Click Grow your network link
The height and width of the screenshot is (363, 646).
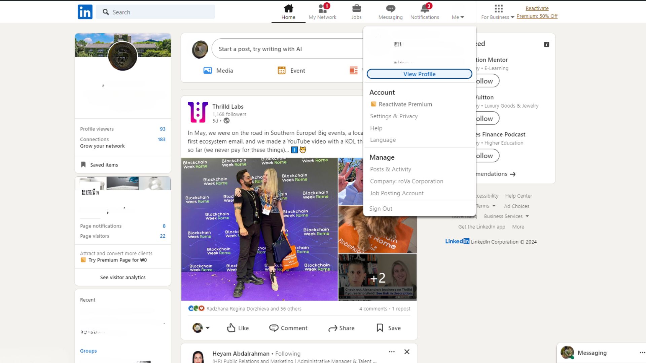click(102, 146)
